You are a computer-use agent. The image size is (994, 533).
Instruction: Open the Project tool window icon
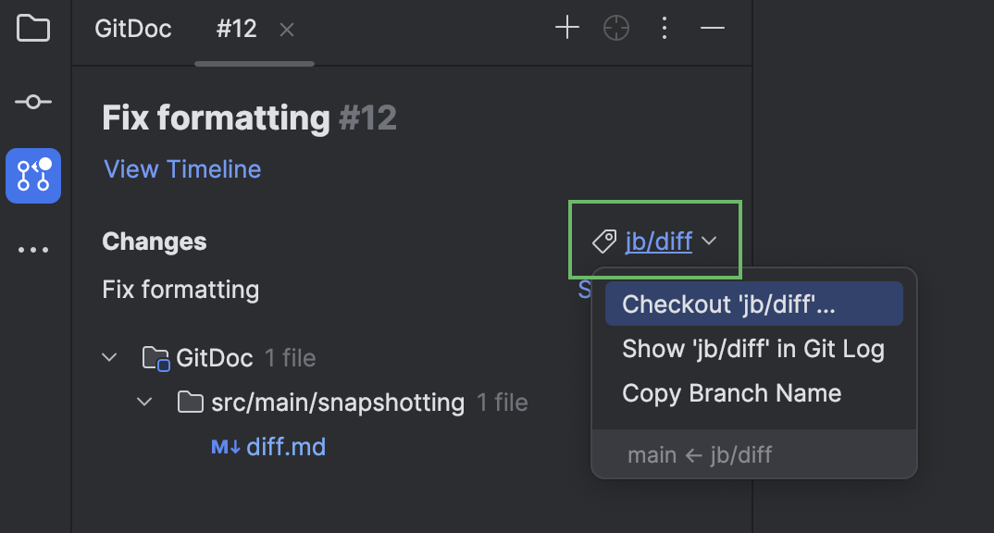(33, 29)
